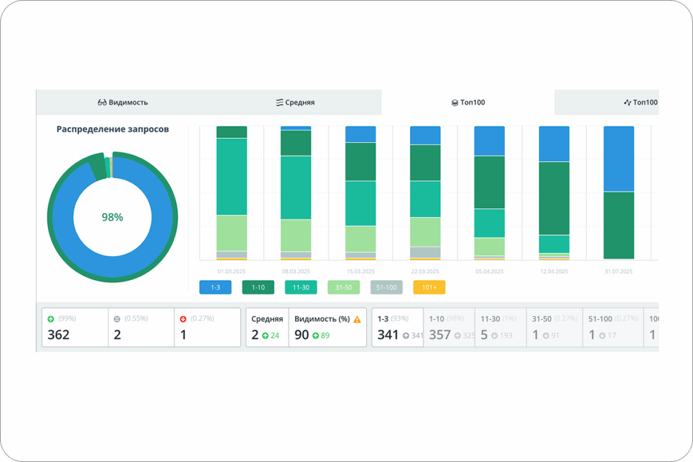Select the 1-3 position card showing 341
Screen dimensions: 693x462
[398, 327]
